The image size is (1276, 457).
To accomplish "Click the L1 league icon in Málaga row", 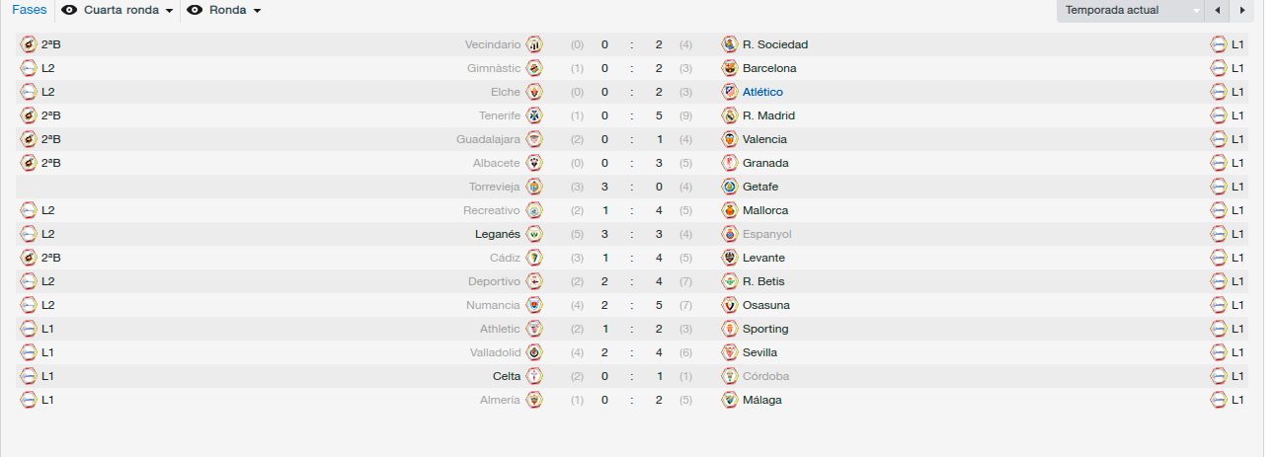I will (x=1219, y=400).
